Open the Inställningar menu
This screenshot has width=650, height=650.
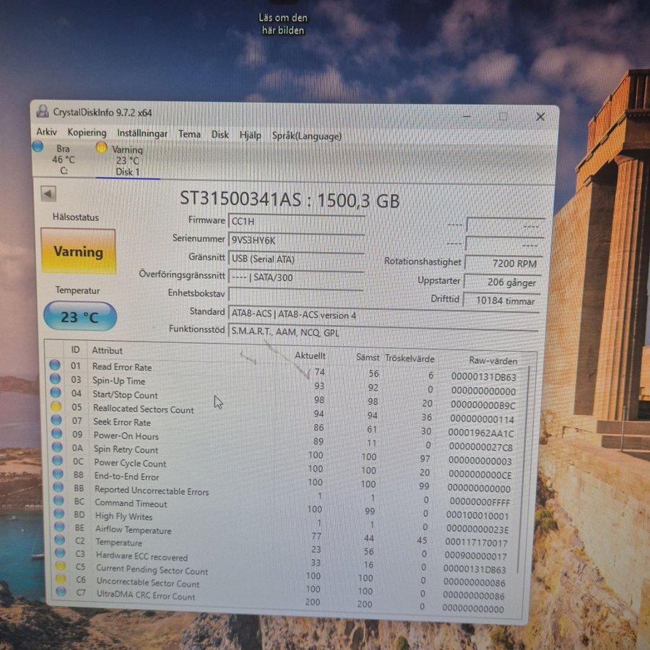click(142, 134)
